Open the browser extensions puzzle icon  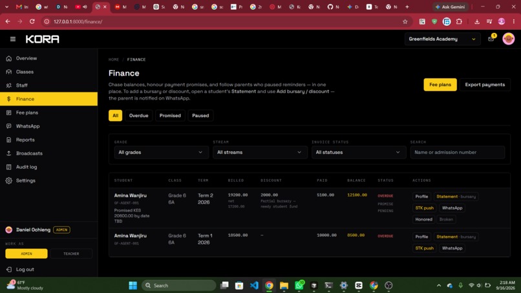tap(459, 21)
